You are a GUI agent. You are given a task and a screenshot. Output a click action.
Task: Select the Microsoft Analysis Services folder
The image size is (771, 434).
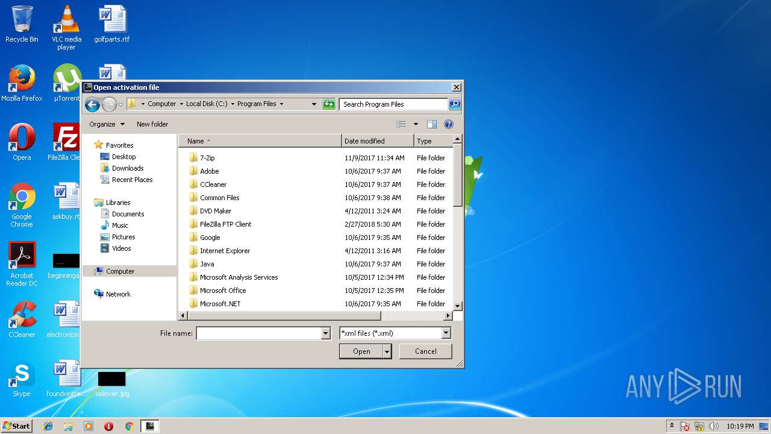239,277
